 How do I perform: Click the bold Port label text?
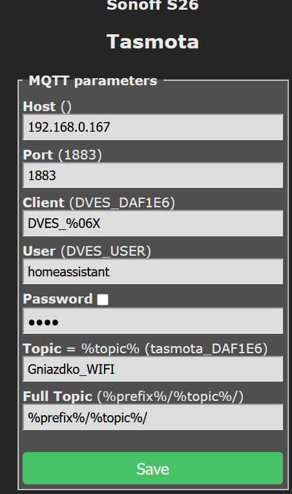tap(38, 155)
